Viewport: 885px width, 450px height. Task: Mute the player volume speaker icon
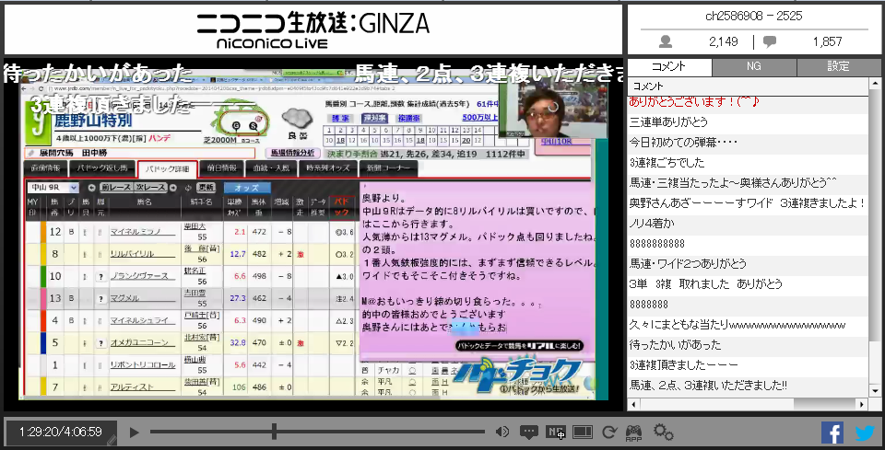click(501, 432)
